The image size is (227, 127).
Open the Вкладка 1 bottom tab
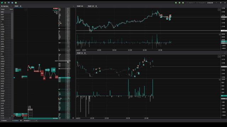27,121
